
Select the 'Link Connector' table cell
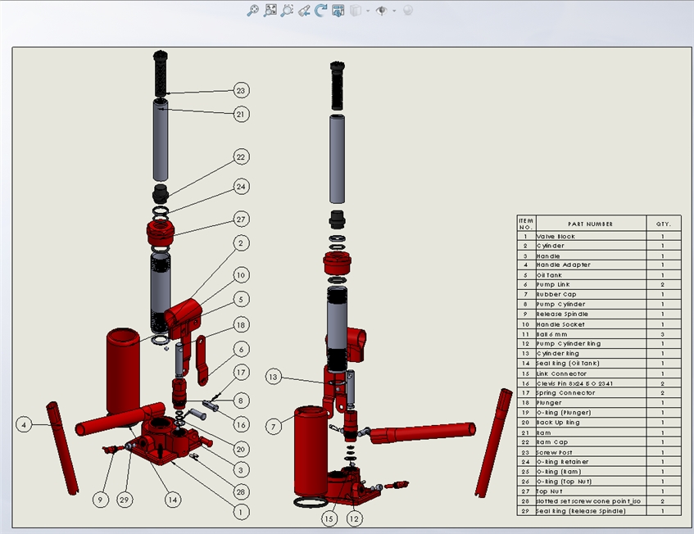pyautogui.click(x=591, y=373)
